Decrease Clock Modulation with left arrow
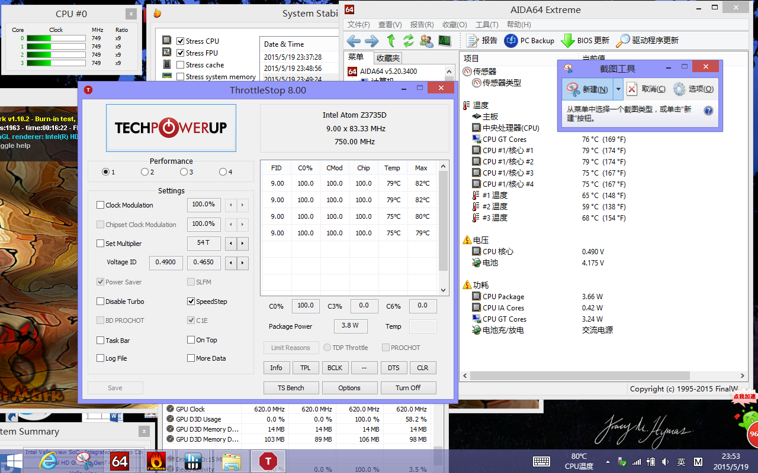Viewport: 758px width, 473px height. (231, 205)
